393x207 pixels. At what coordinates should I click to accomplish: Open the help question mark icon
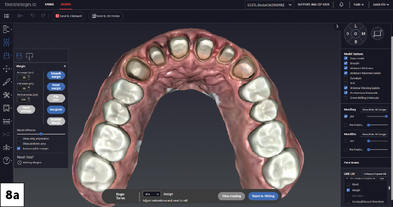[x=7, y=160]
